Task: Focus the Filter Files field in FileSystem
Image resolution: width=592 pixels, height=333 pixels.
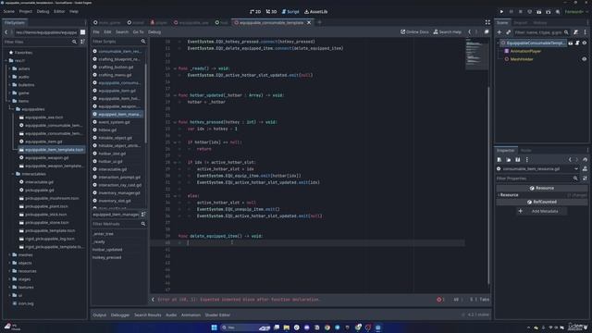Action: pos(40,42)
